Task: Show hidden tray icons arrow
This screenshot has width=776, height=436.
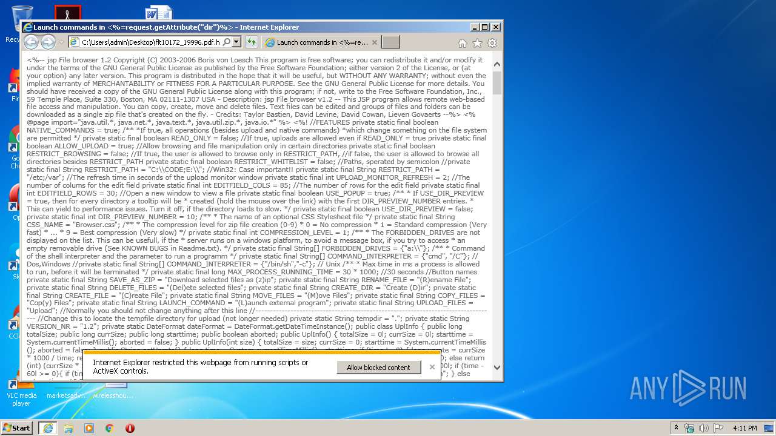Action: coord(677,428)
